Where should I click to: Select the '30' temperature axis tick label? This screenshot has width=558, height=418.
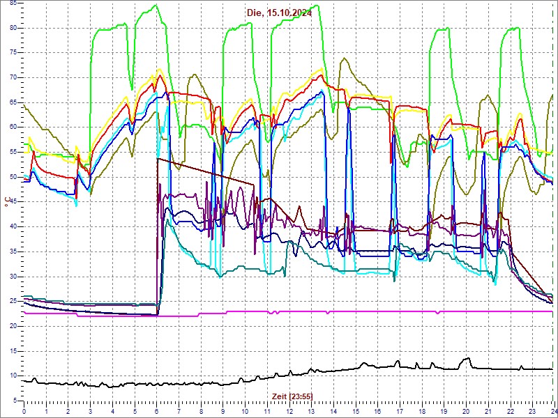coord(13,277)
